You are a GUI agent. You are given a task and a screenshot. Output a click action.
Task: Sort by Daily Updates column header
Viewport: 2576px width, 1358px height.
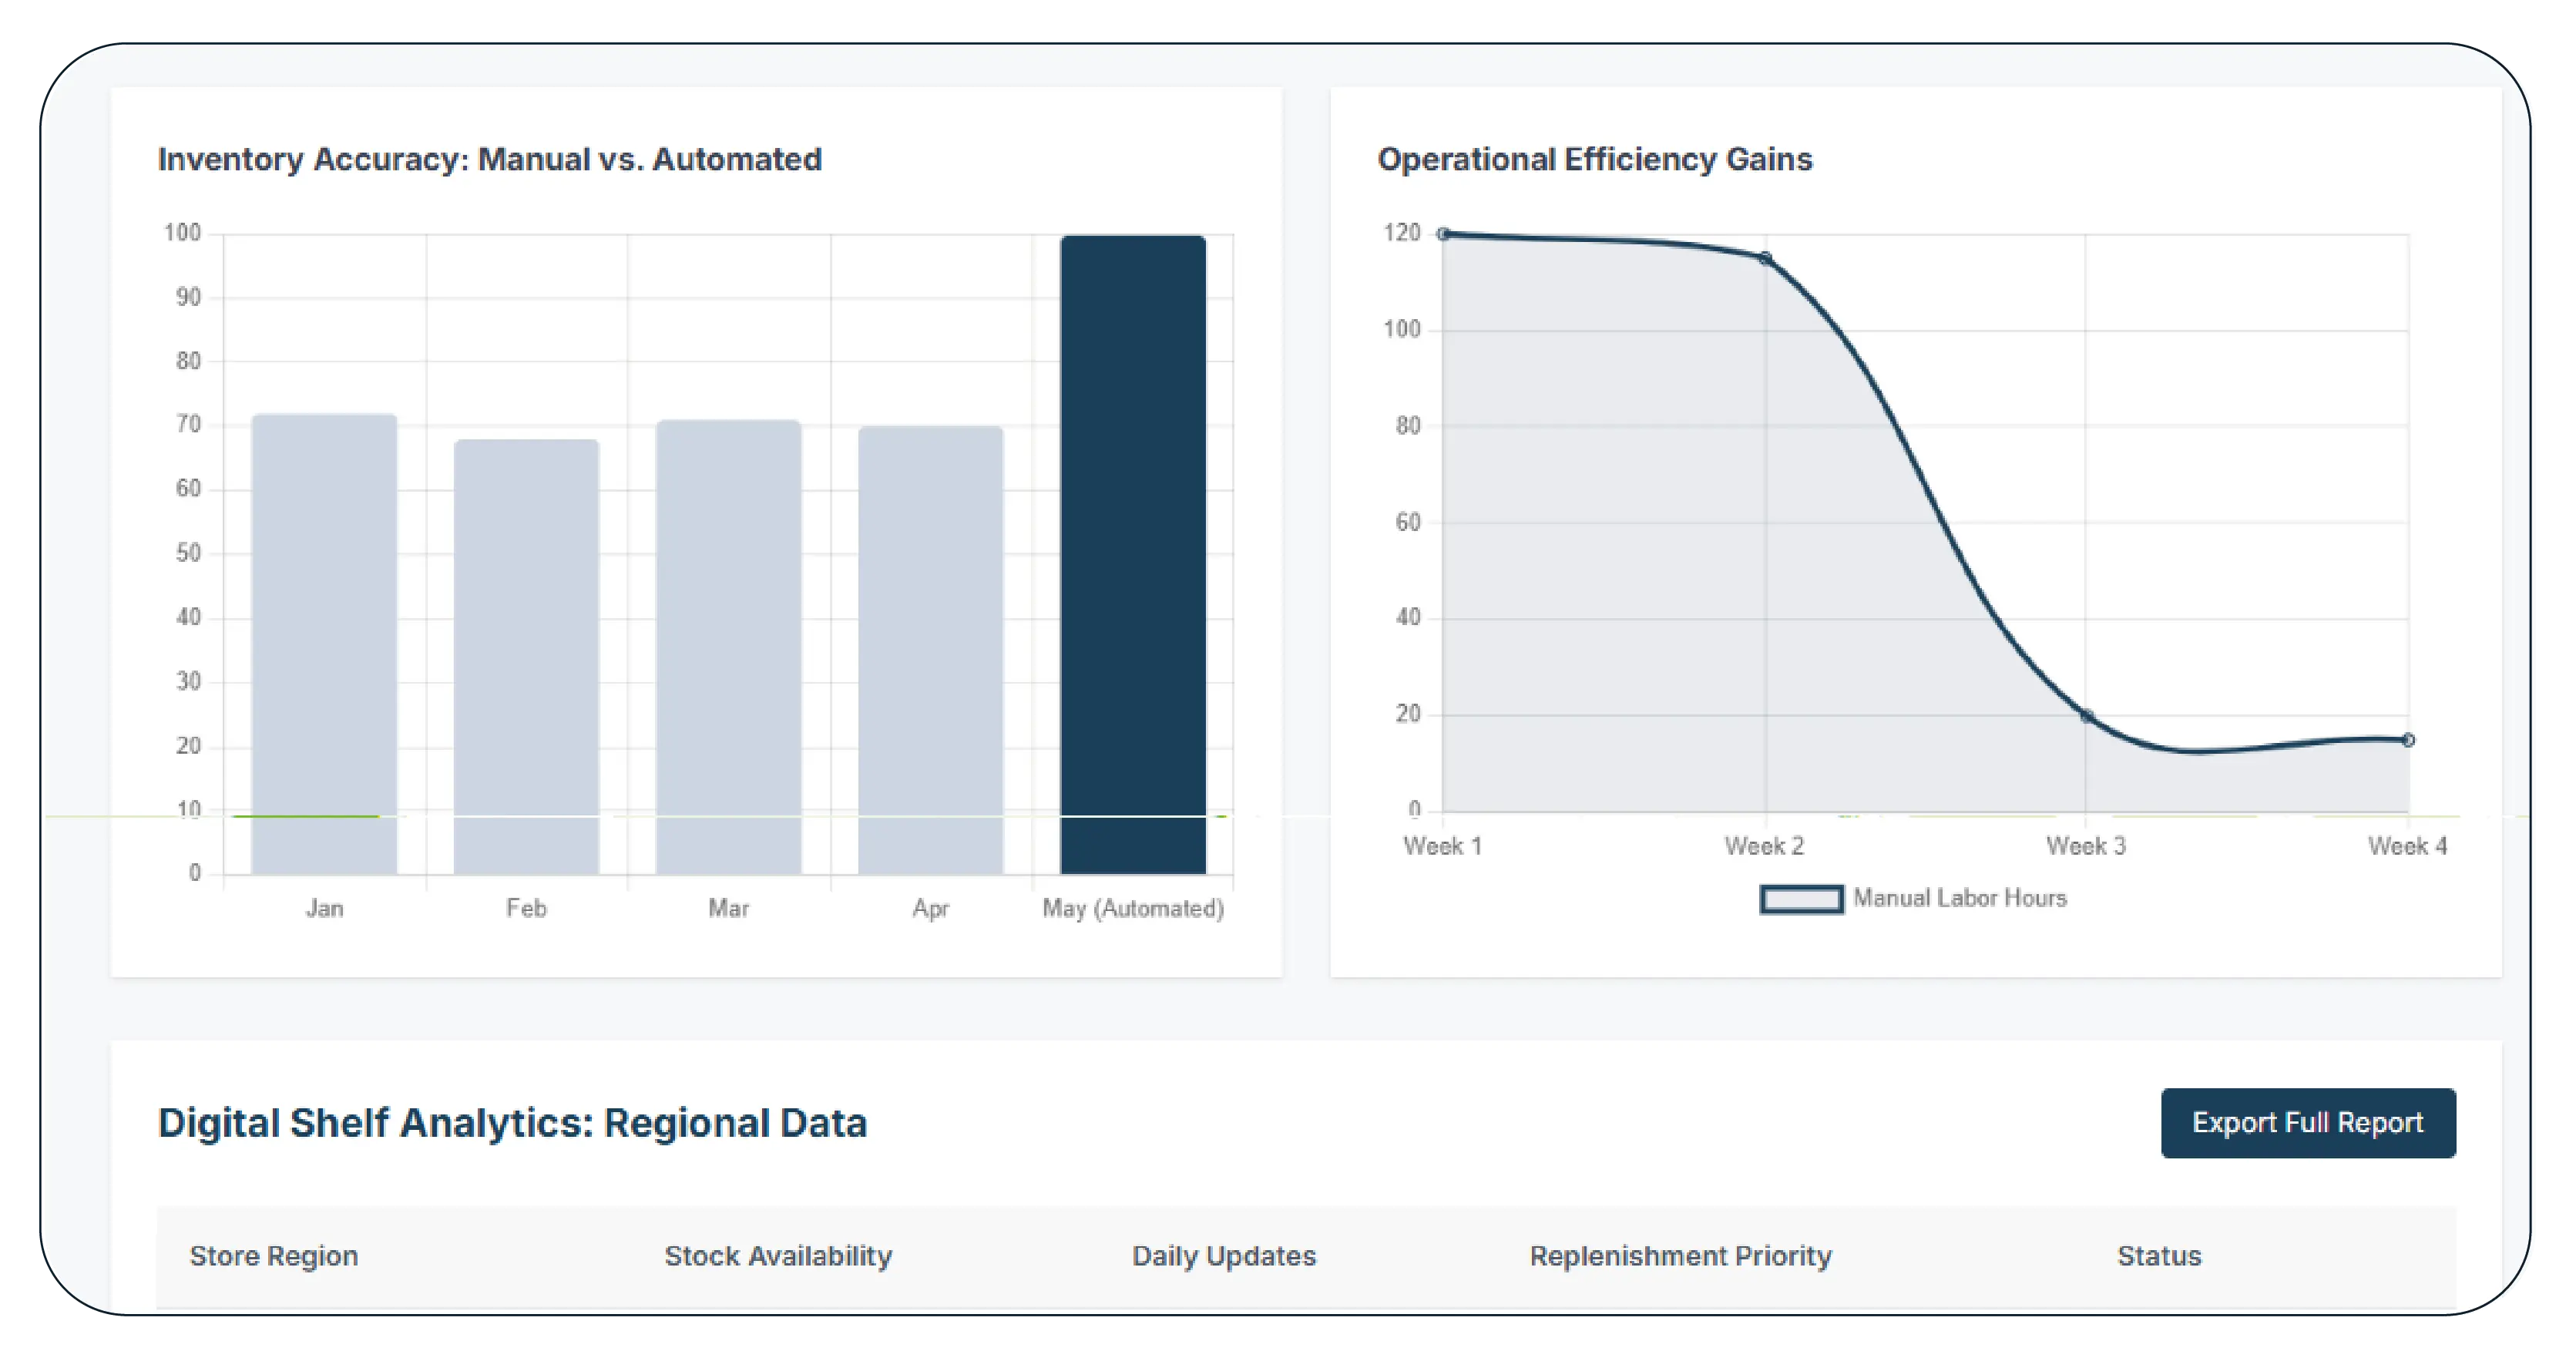[x=1223, y=1256]
